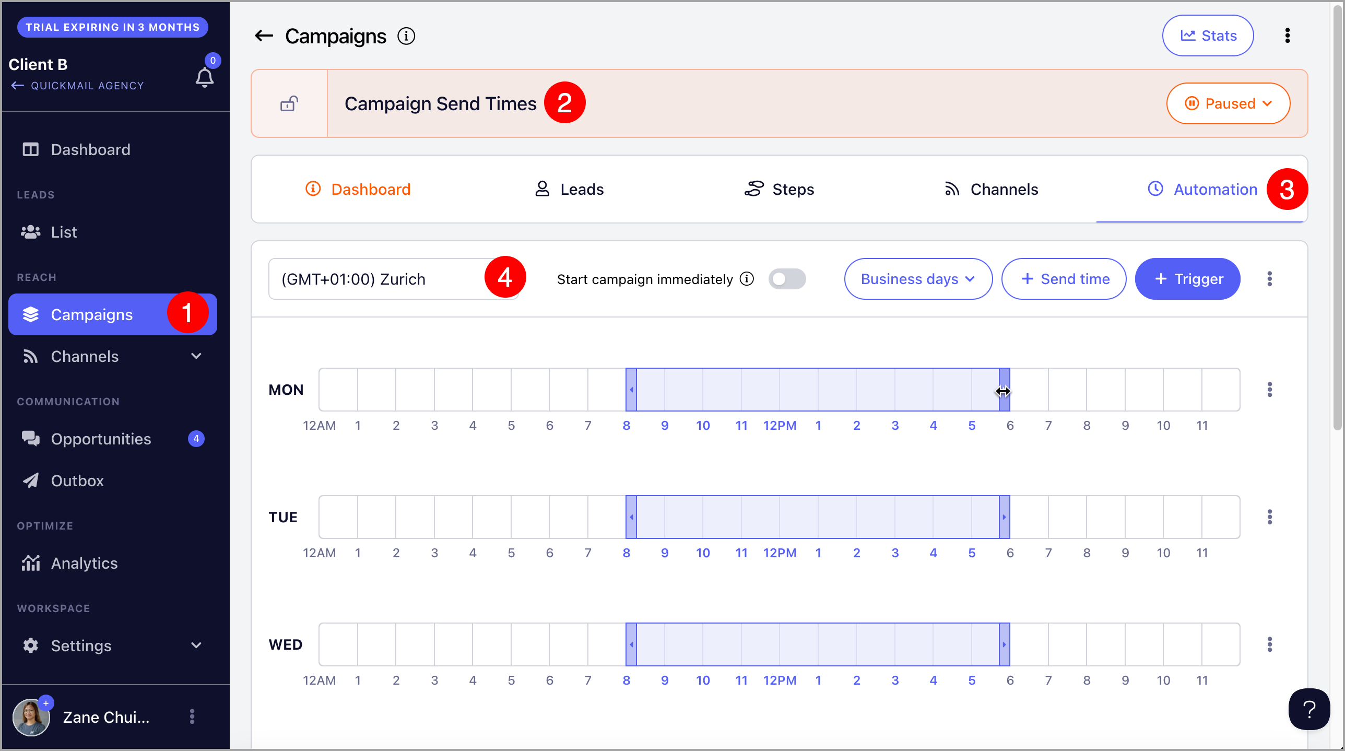
Task: Click Wednesday's highlighted send time block
Action: [x=818, y=644]
